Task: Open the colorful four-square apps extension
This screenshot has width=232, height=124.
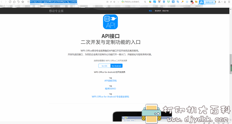Action: pos(150,2)
